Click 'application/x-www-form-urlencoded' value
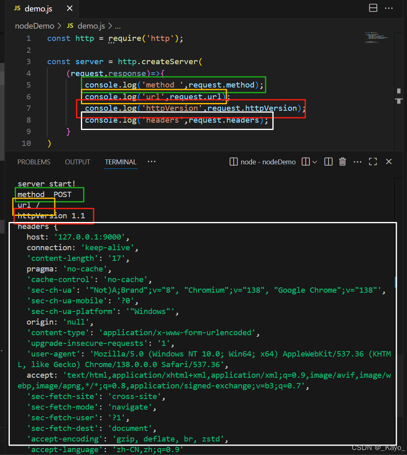The width and height of the screenshot is (407, 455). coord(177,332)
